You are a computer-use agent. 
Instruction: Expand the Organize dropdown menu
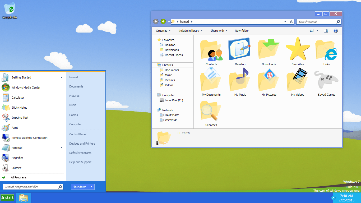[x=163, y=31]
